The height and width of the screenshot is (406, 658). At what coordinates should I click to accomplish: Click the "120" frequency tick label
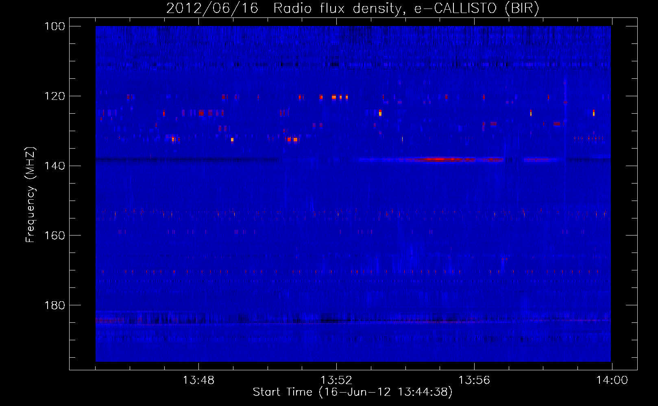click(x=55, y=96)
